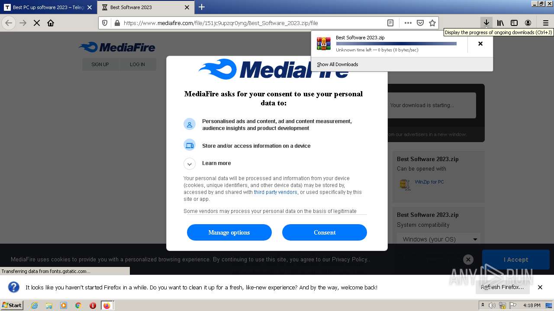Close the Firefox refresh notification bar

(x=540, y=287)
